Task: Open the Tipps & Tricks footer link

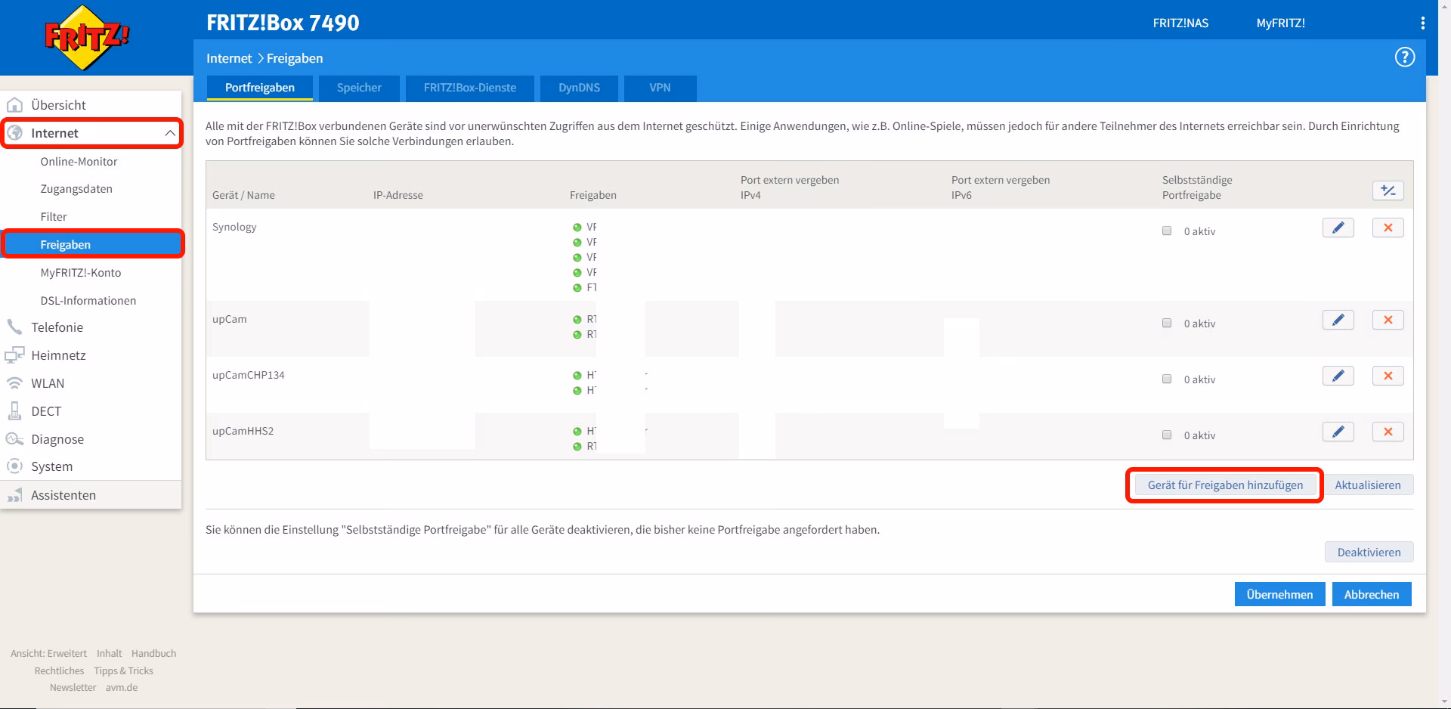Action: [123, 671]
